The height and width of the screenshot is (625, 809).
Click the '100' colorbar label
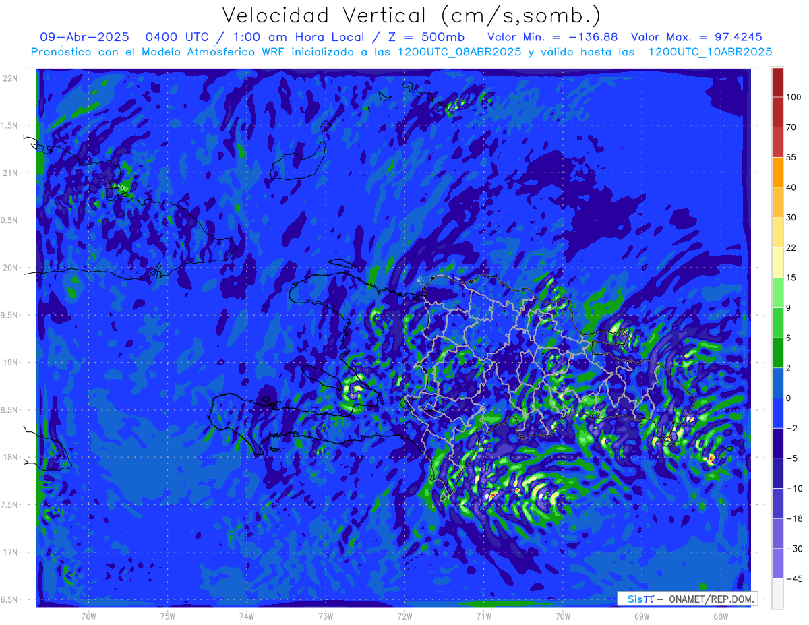coord(793,98)
